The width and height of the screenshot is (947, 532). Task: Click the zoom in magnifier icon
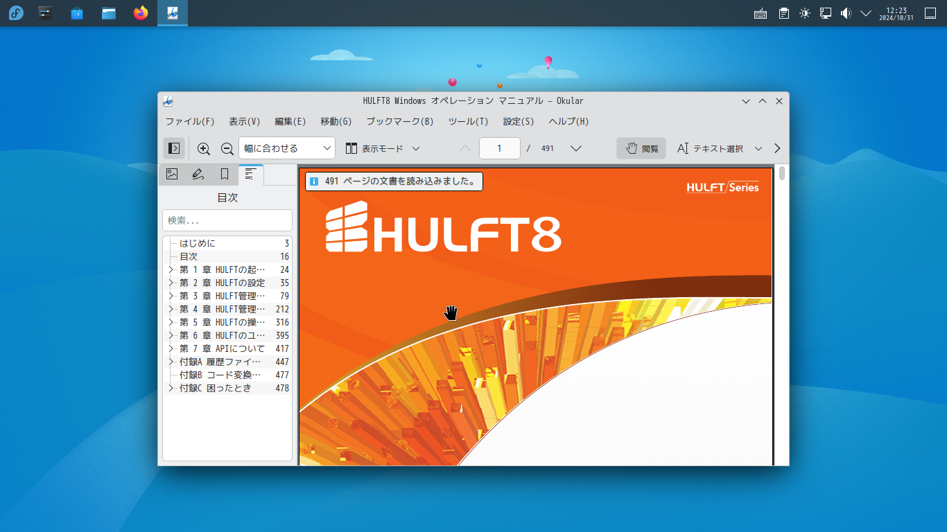click(204, 148)
